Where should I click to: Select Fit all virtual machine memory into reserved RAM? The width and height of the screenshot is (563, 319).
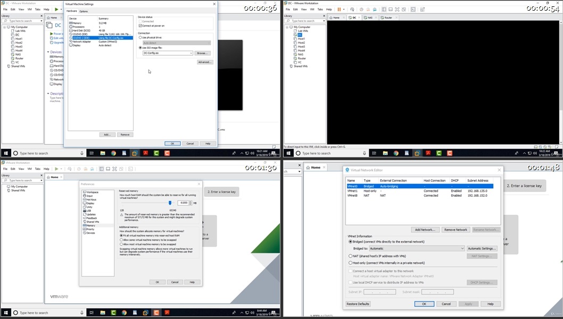[x=121, y=236]
